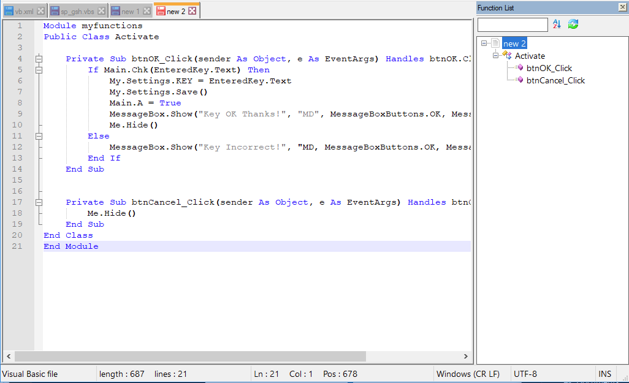Click 'Activate' class name on line 2
Screen dimensions: 629x383
click(137, 37)
